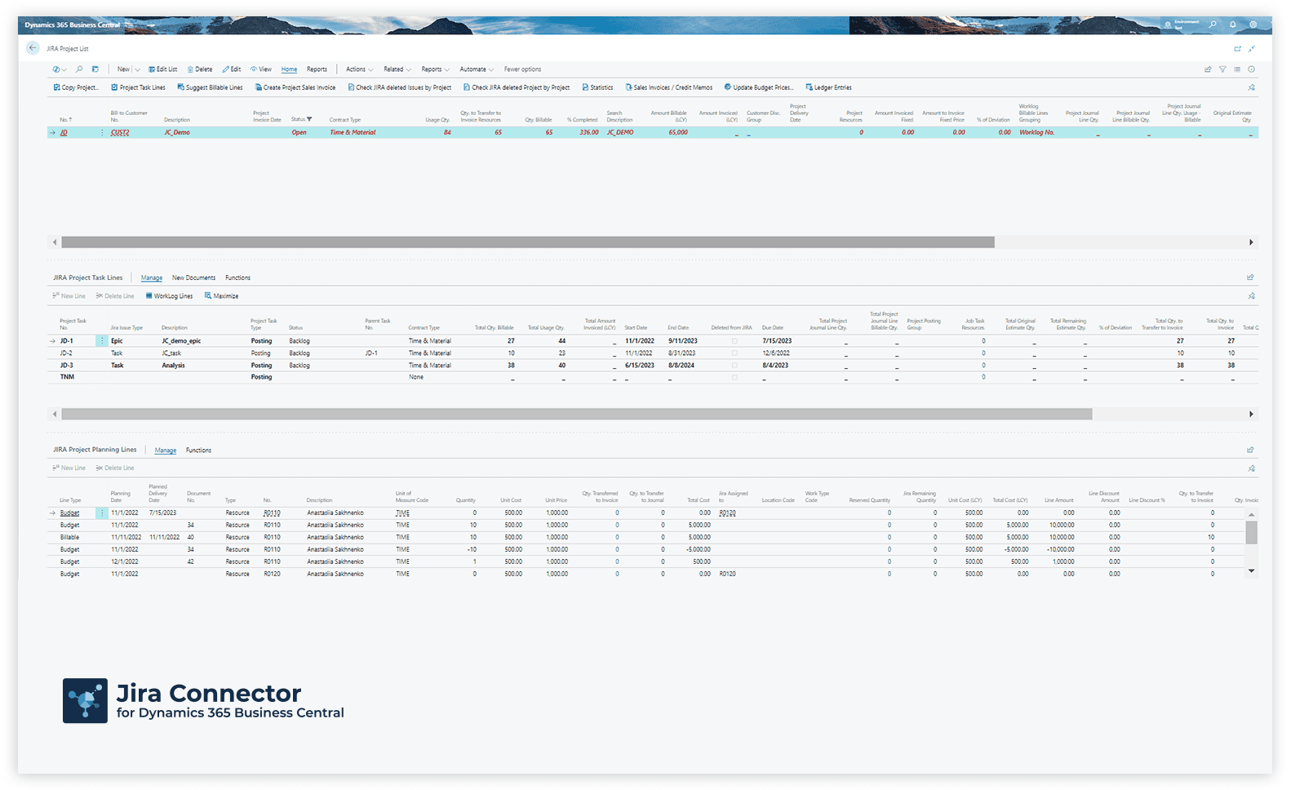Screen dimensions: 1291x790
Task: Select the JD-3 Analysis task row
Action: click(x=653, y=366)
